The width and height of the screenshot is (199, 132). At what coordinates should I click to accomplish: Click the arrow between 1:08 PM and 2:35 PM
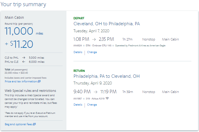point(94,40)
